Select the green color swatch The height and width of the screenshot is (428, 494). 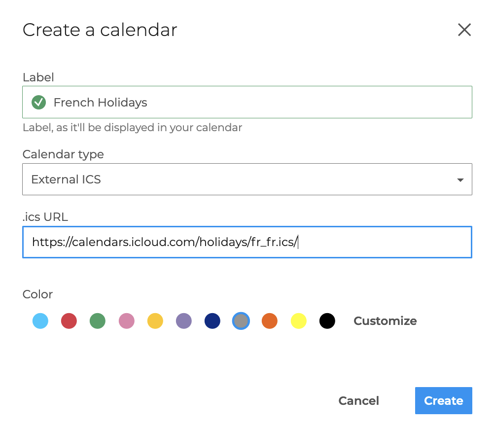pyautogui.click(x=98, y=321)
